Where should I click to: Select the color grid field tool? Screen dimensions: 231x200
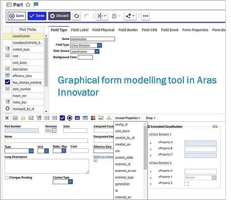click(93, 118)
